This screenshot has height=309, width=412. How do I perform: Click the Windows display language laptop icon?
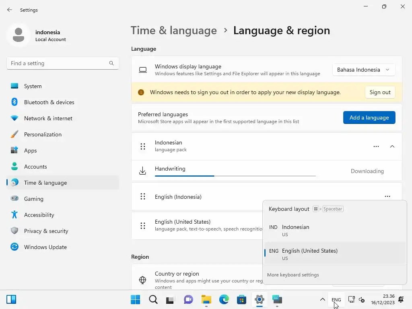[x=143, y=70]
